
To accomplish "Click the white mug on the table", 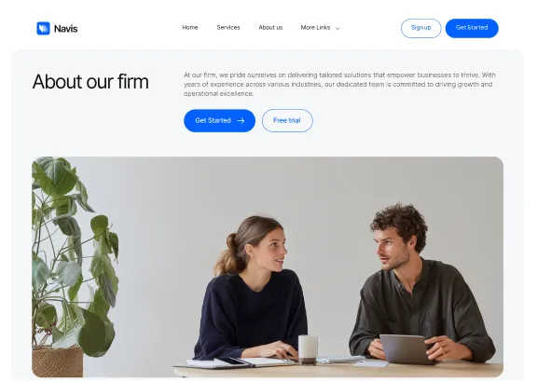I will coord(308,349).
